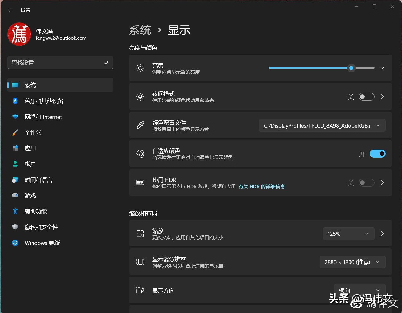Open 辅助功能 settings
Image resolution: width=402 pixels, height=313 pixels.
(x=35, y=211)
